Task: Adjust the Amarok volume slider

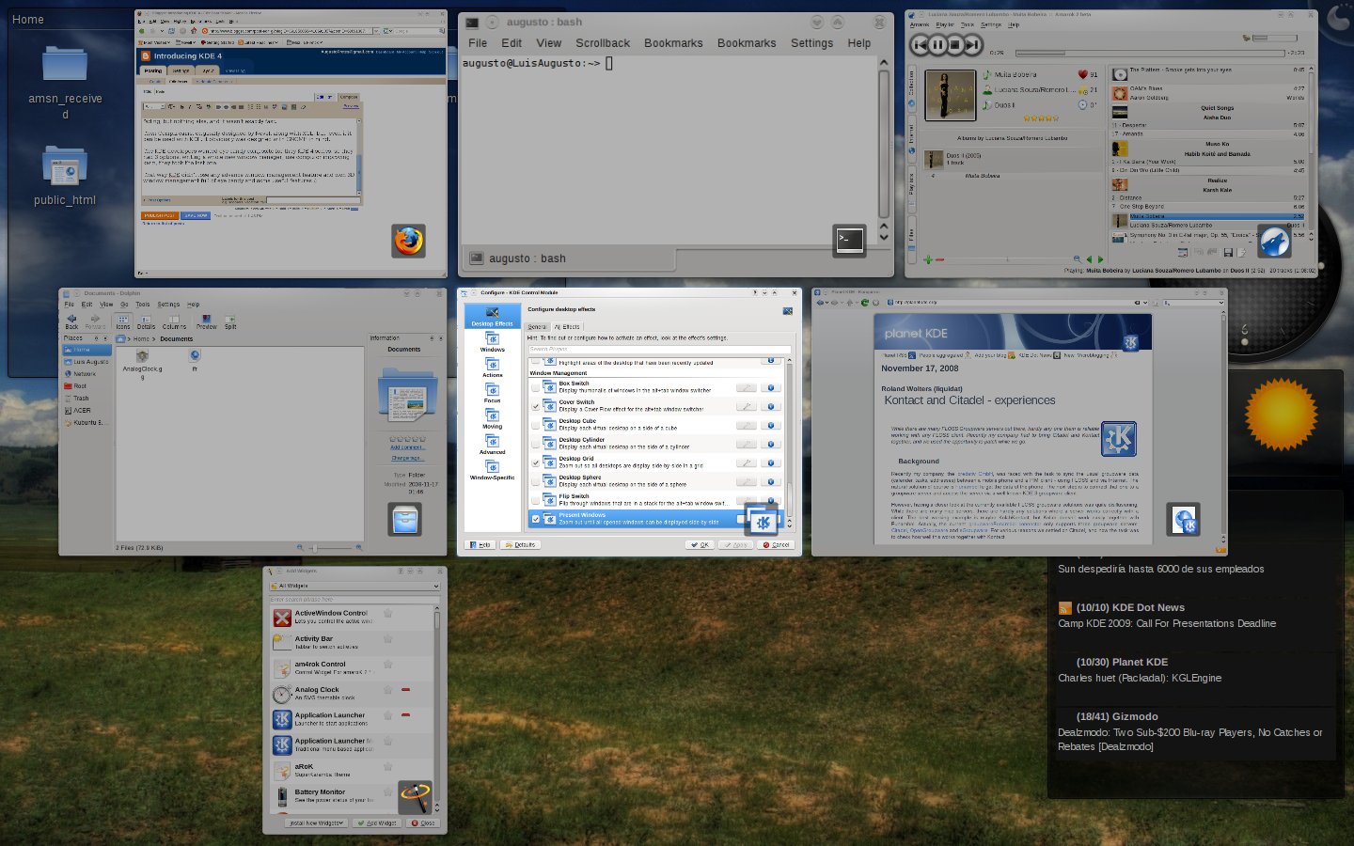Action: (1276, 39)
